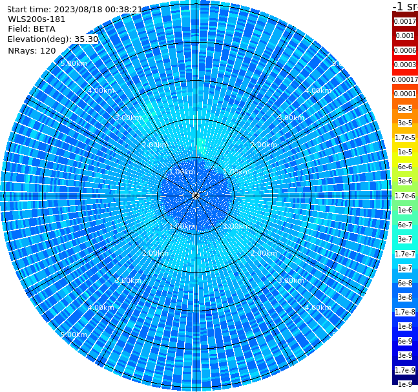
Task: Click the 0.00017 colorbar label
Action: click(x=405, y=79)
